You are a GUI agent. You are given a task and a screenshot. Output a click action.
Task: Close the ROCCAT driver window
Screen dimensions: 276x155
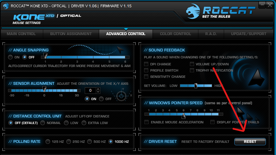(270, 5)
